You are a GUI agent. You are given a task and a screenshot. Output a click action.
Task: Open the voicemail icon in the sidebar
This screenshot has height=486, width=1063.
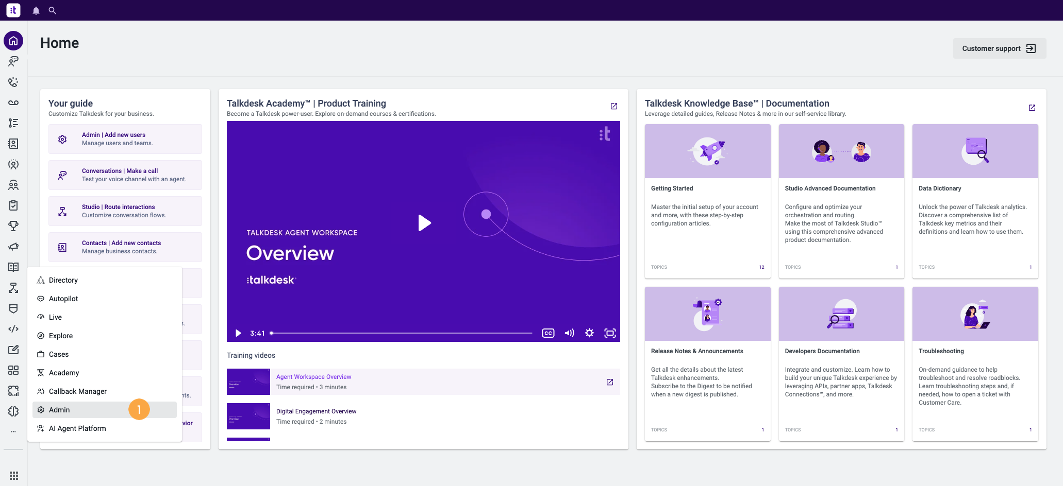13,102
